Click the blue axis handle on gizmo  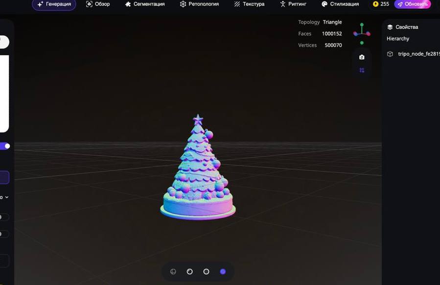click(355, 34)
